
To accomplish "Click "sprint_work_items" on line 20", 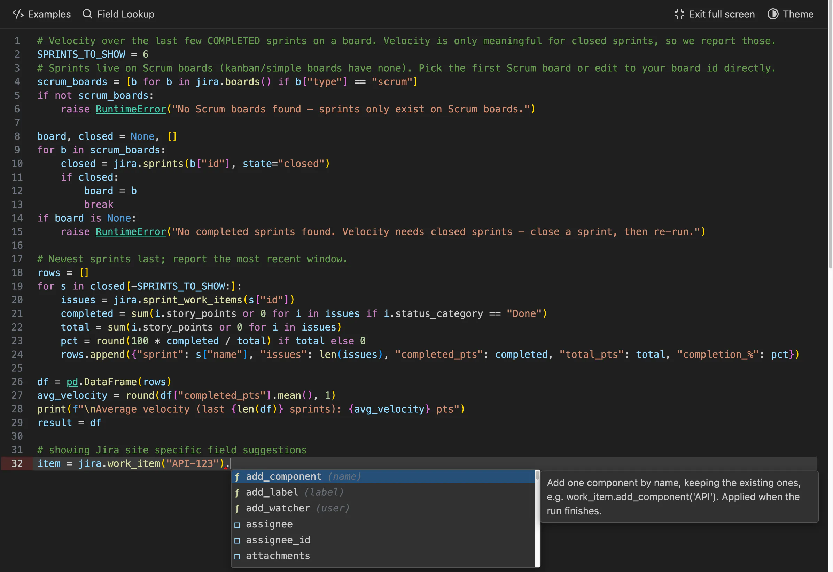I will [193, 300].
